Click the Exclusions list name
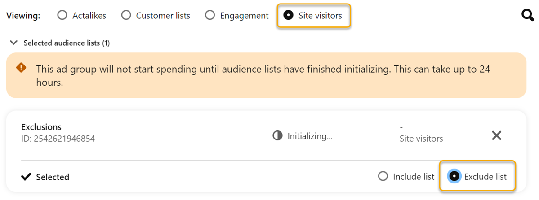 (41, 127)
